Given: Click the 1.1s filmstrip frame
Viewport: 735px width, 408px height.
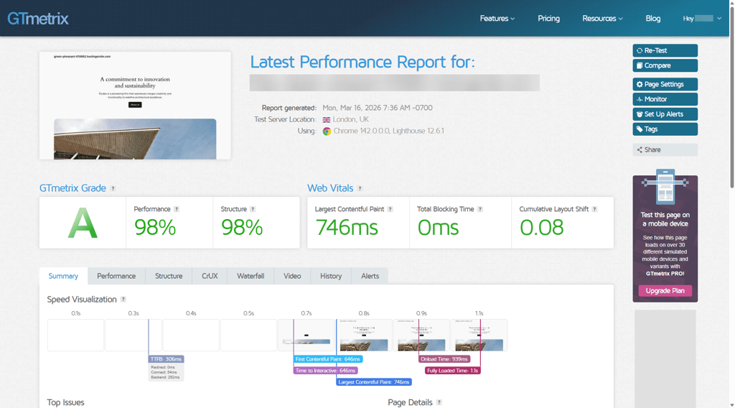Looking at the screenshot, I should point(479,335).
